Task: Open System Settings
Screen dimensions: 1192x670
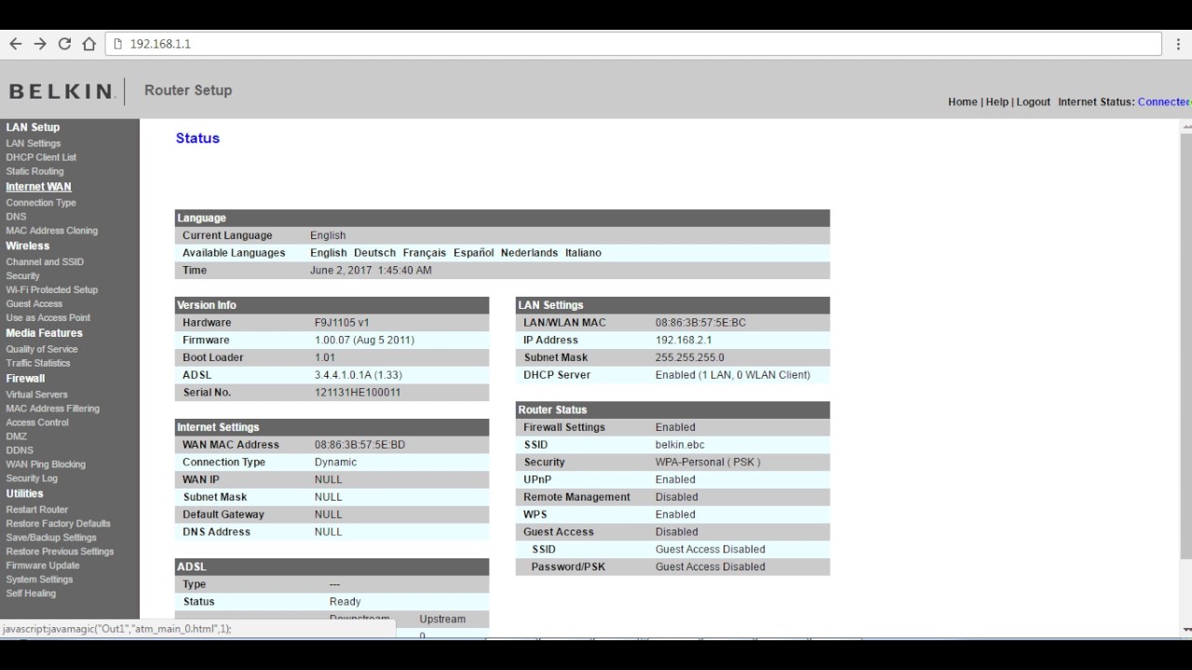Action: [39, 580]
